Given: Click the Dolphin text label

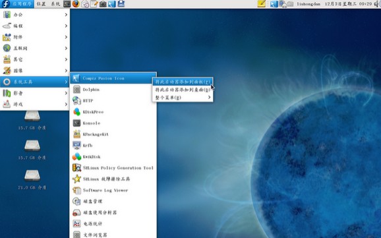Looking at the screenshot, I should (91, 90).
